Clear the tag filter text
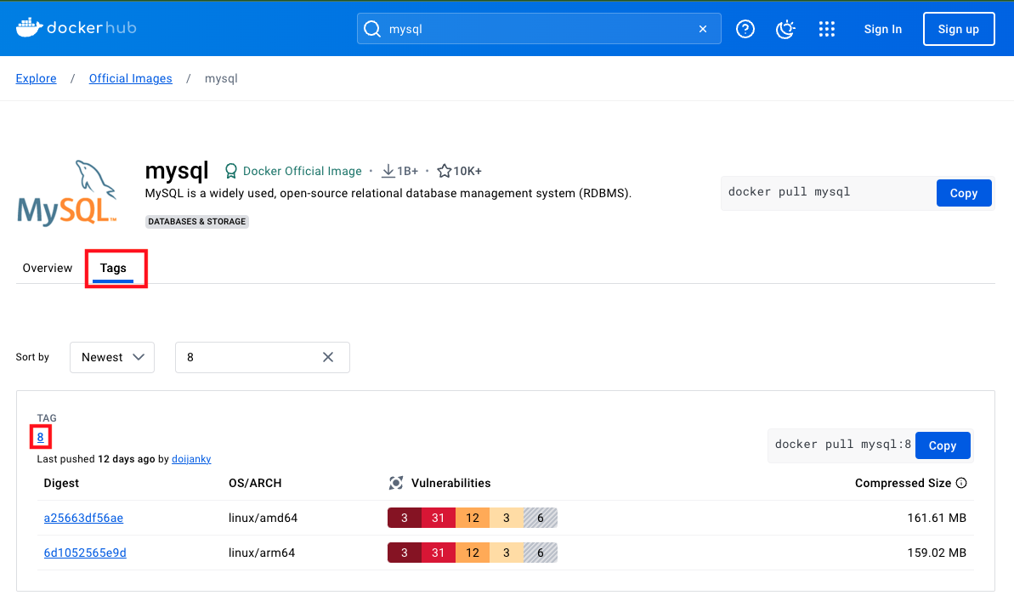The width and height of the screenshot is (1014, 601). click(x=328, y=357)
